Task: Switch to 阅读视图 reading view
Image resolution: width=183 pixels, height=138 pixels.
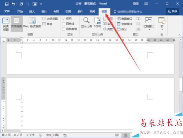Action: tap(6, 24)
